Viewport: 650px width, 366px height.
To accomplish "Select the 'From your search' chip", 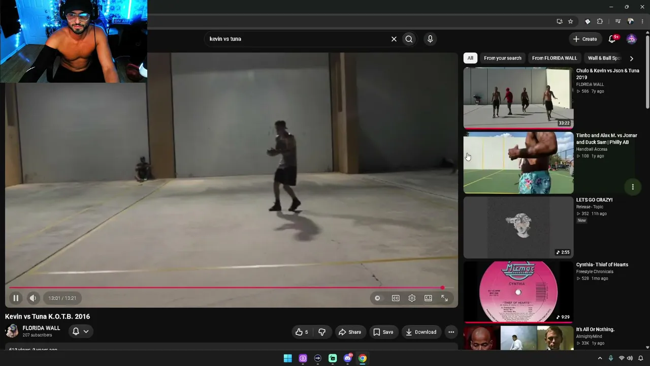I will 503,58.
